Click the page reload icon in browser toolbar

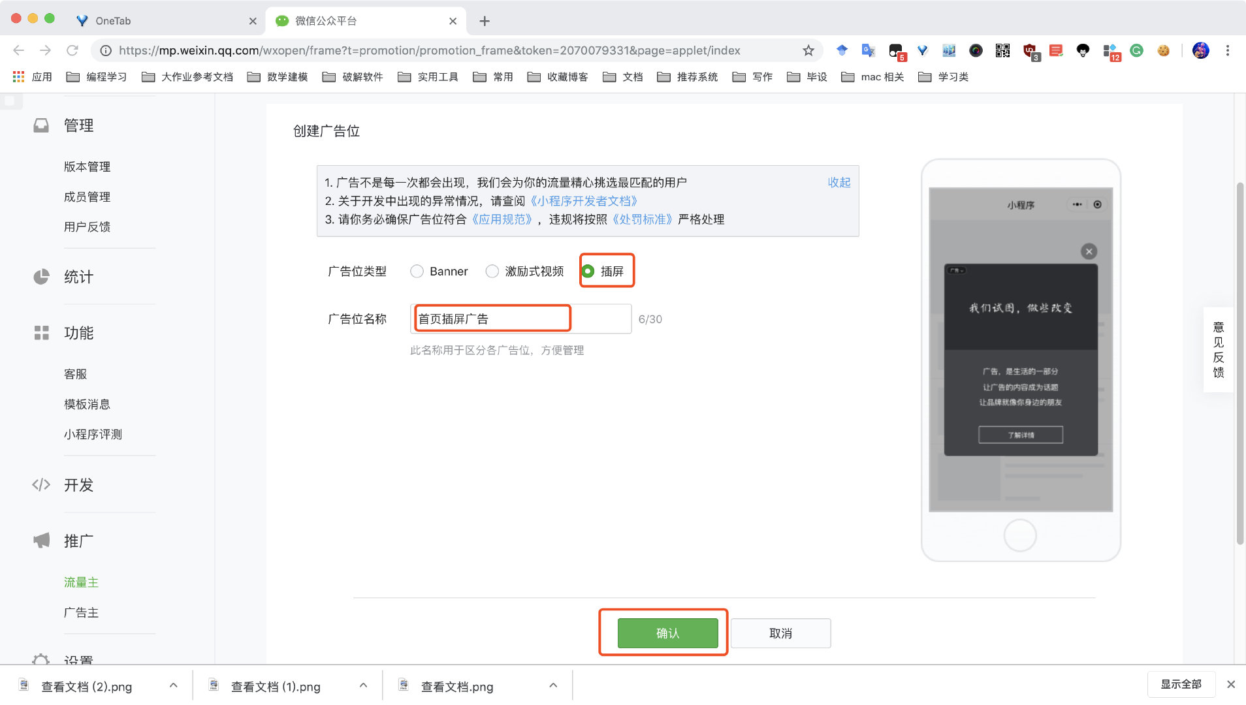pos(72,50)
